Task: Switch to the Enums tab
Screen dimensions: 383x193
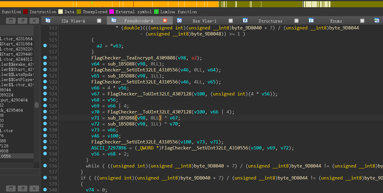Action: [336, 21]
